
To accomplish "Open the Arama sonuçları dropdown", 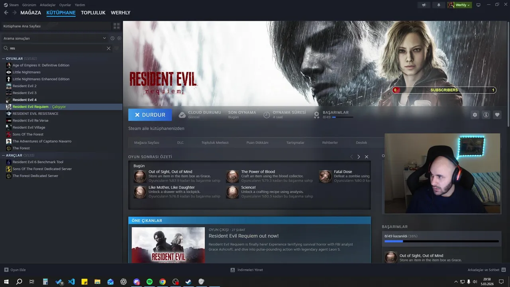I will coord(55,38).
